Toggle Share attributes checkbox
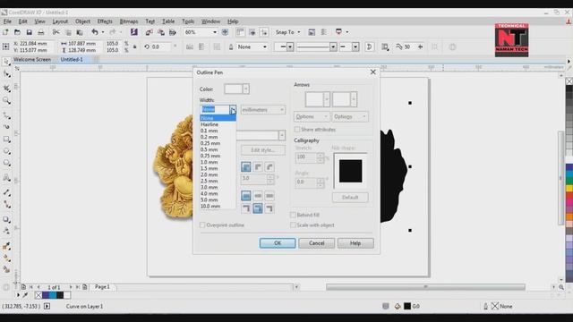 [x=297, y=130]
